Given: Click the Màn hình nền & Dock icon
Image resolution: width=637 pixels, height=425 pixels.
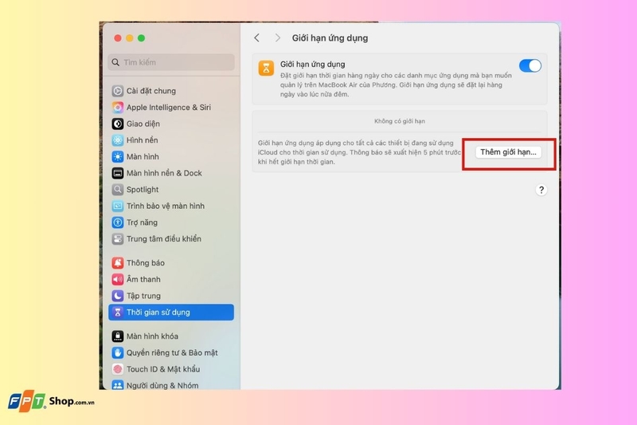Looking at the screenshot, I should click(117, 173).
